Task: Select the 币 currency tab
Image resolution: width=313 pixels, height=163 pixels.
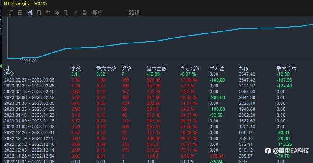Action: pyautogui.click(x=67, y=13)
